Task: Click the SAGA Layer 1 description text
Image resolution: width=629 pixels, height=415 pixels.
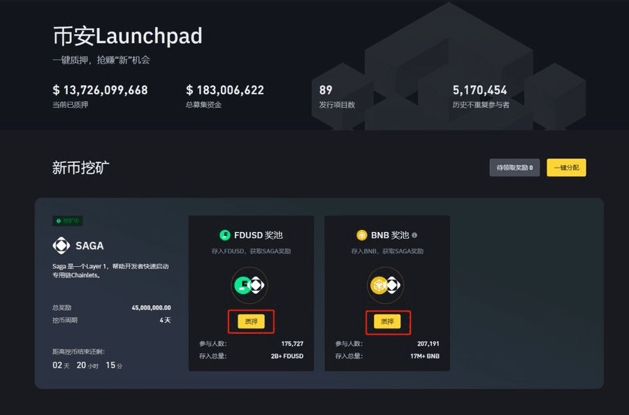Action: point(110,270)
